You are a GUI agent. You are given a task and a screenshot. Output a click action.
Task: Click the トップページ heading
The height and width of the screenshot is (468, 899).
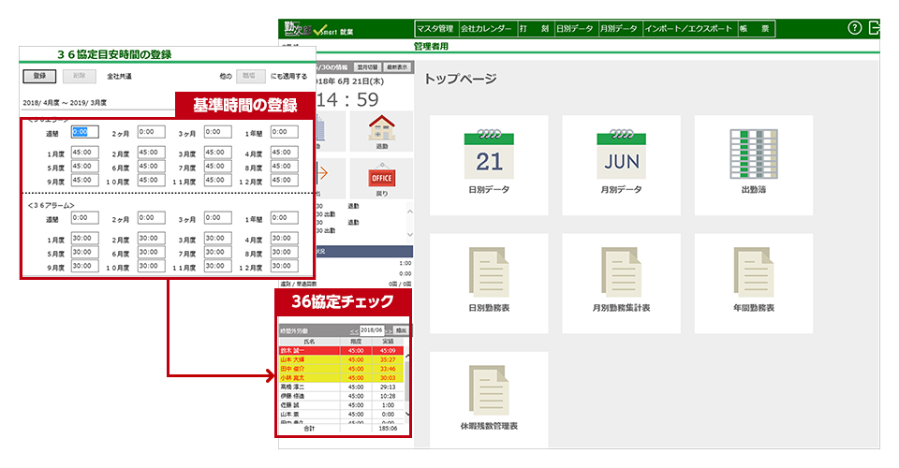(x=461, y=79)
